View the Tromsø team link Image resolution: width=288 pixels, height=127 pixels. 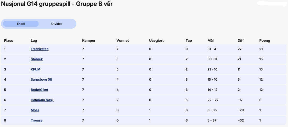pos(37,120)
